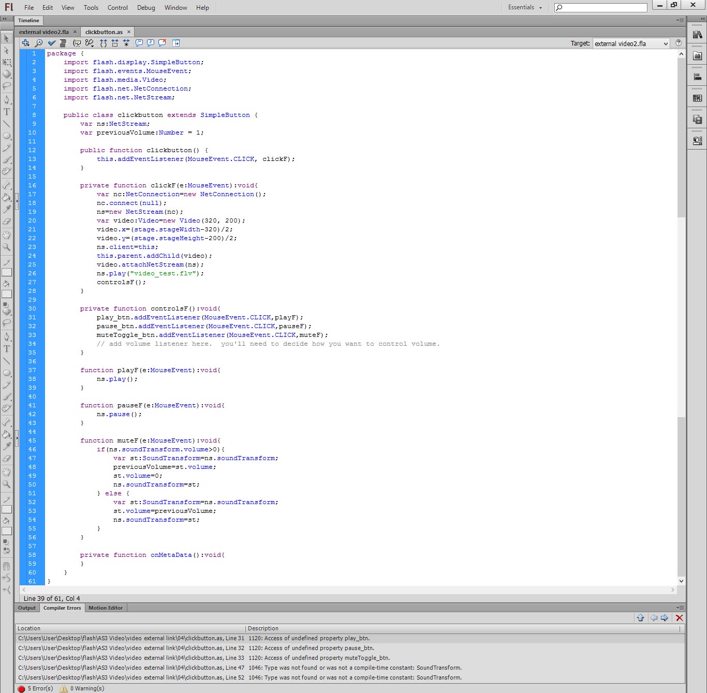
Task: Open script Help question-mark icon
Action: click(x=679, y=43)
